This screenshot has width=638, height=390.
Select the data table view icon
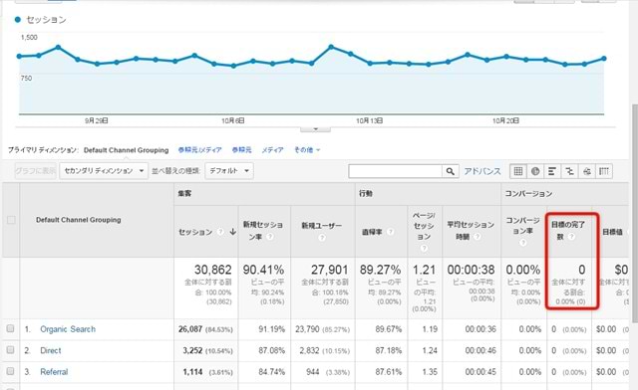[x=518, y=171]
